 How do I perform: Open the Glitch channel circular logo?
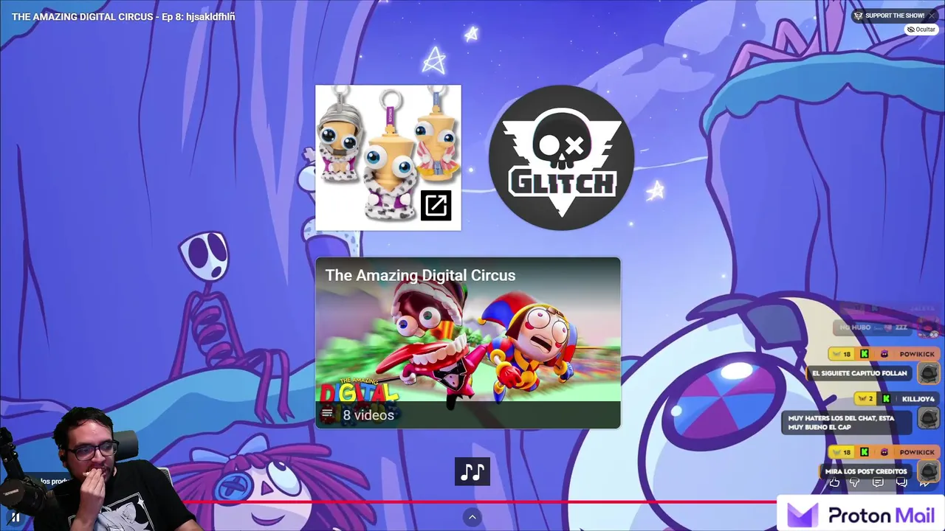coord(561,158)
